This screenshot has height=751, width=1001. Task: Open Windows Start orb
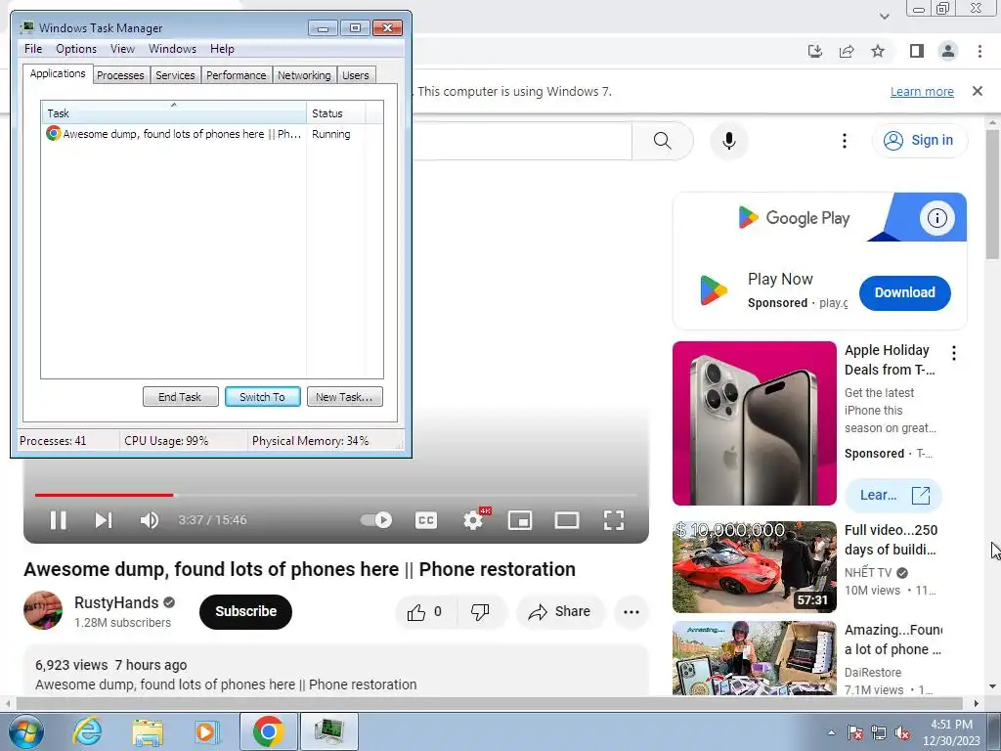point(26,731)
